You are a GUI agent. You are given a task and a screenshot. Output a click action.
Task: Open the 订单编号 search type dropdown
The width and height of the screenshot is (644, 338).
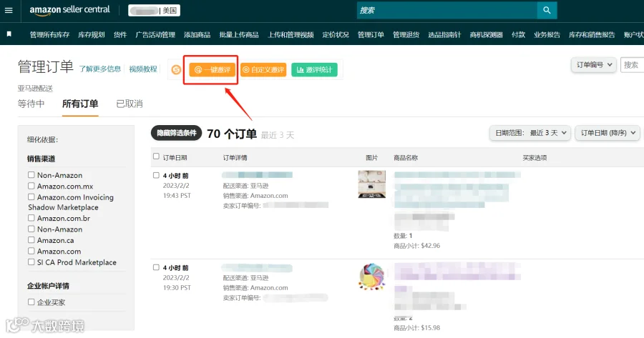[593, 65]
